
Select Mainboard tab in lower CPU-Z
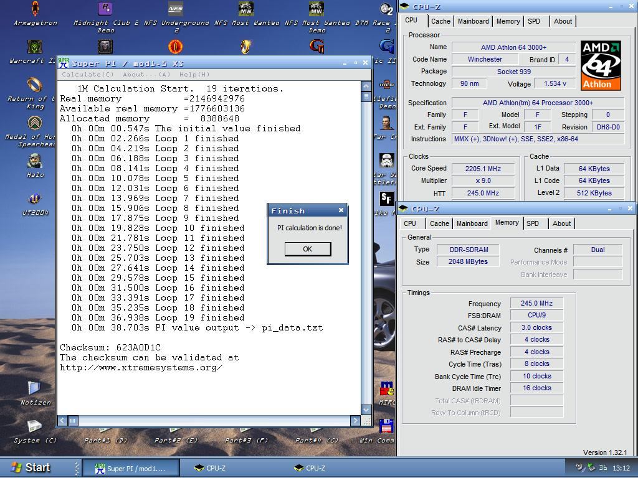coord(472,223)
